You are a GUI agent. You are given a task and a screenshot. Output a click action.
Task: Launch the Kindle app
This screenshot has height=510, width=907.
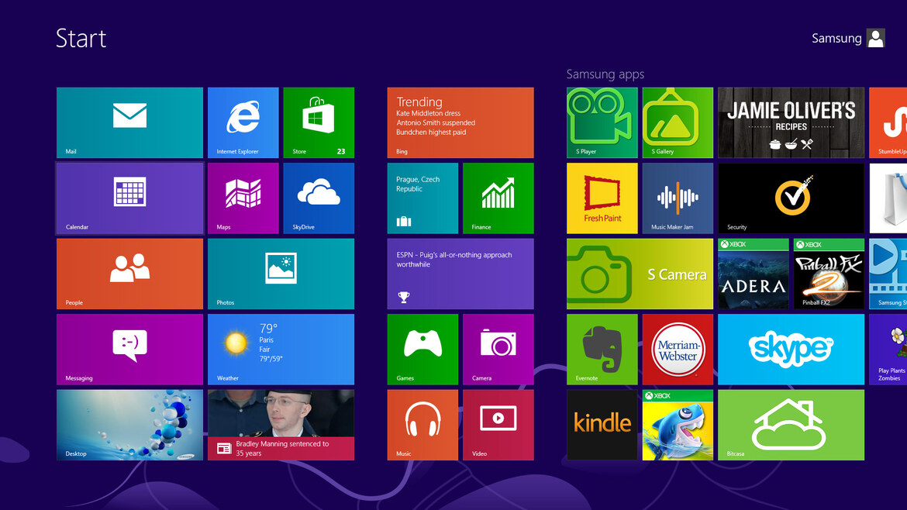click(x=602, y=425)
